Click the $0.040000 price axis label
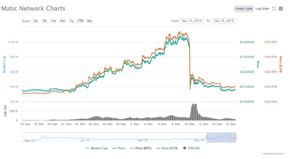 tap(247, 42)
